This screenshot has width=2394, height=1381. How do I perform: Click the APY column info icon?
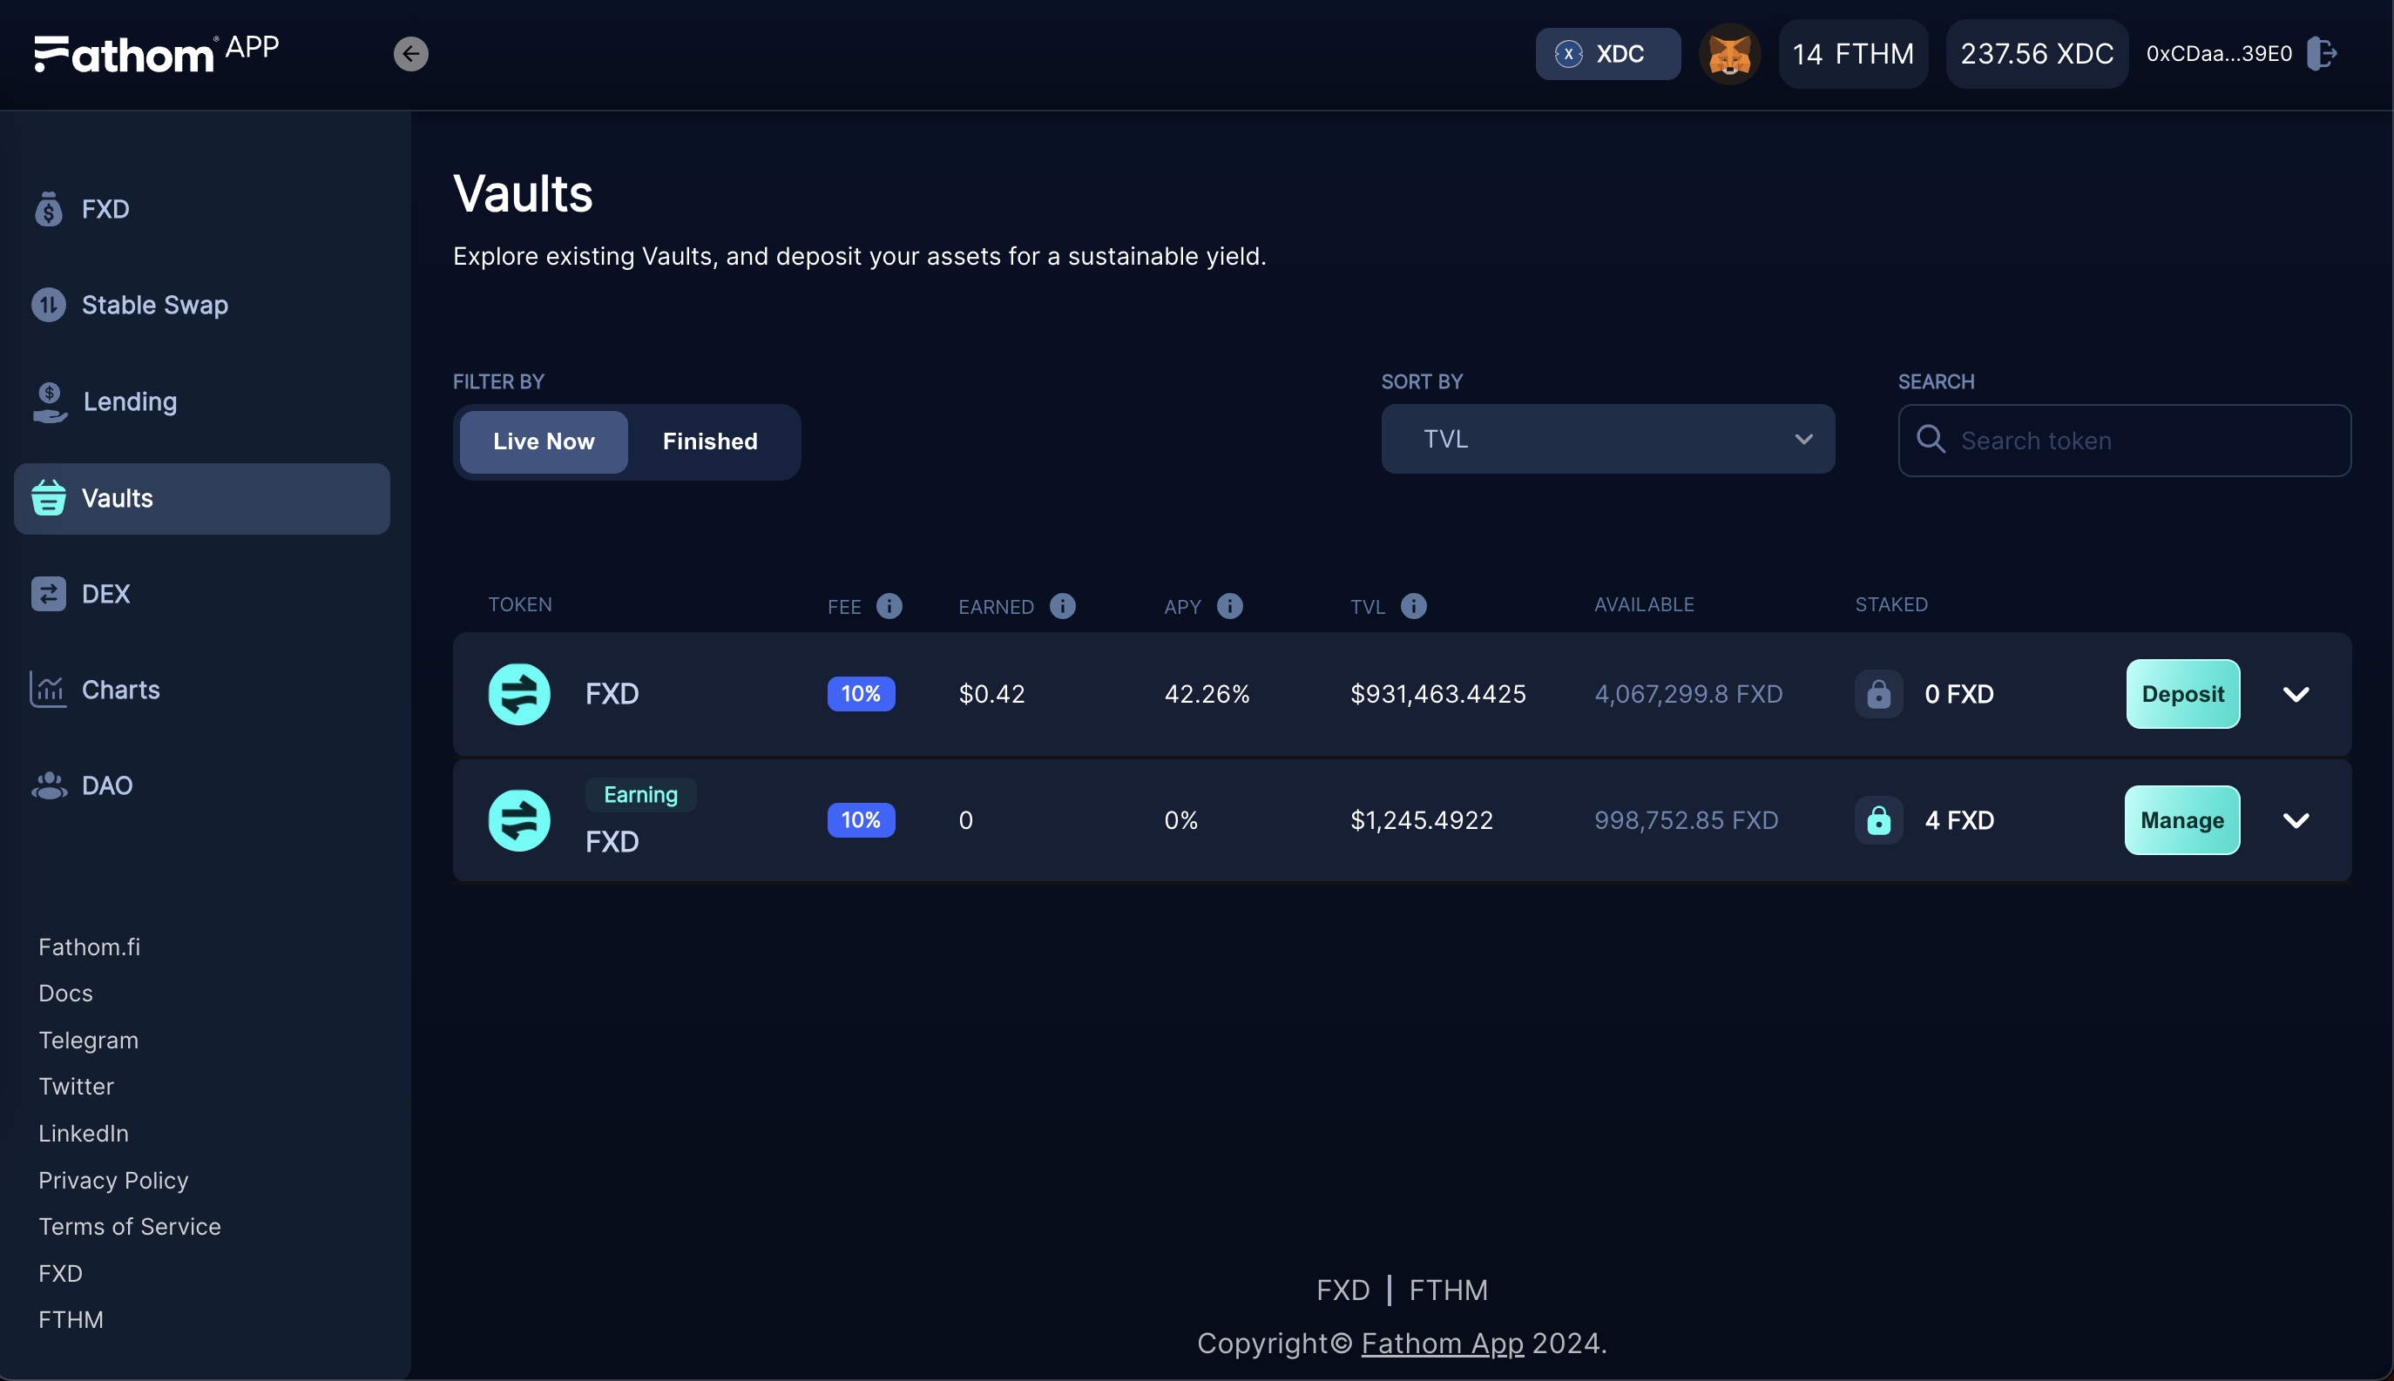1230,606
